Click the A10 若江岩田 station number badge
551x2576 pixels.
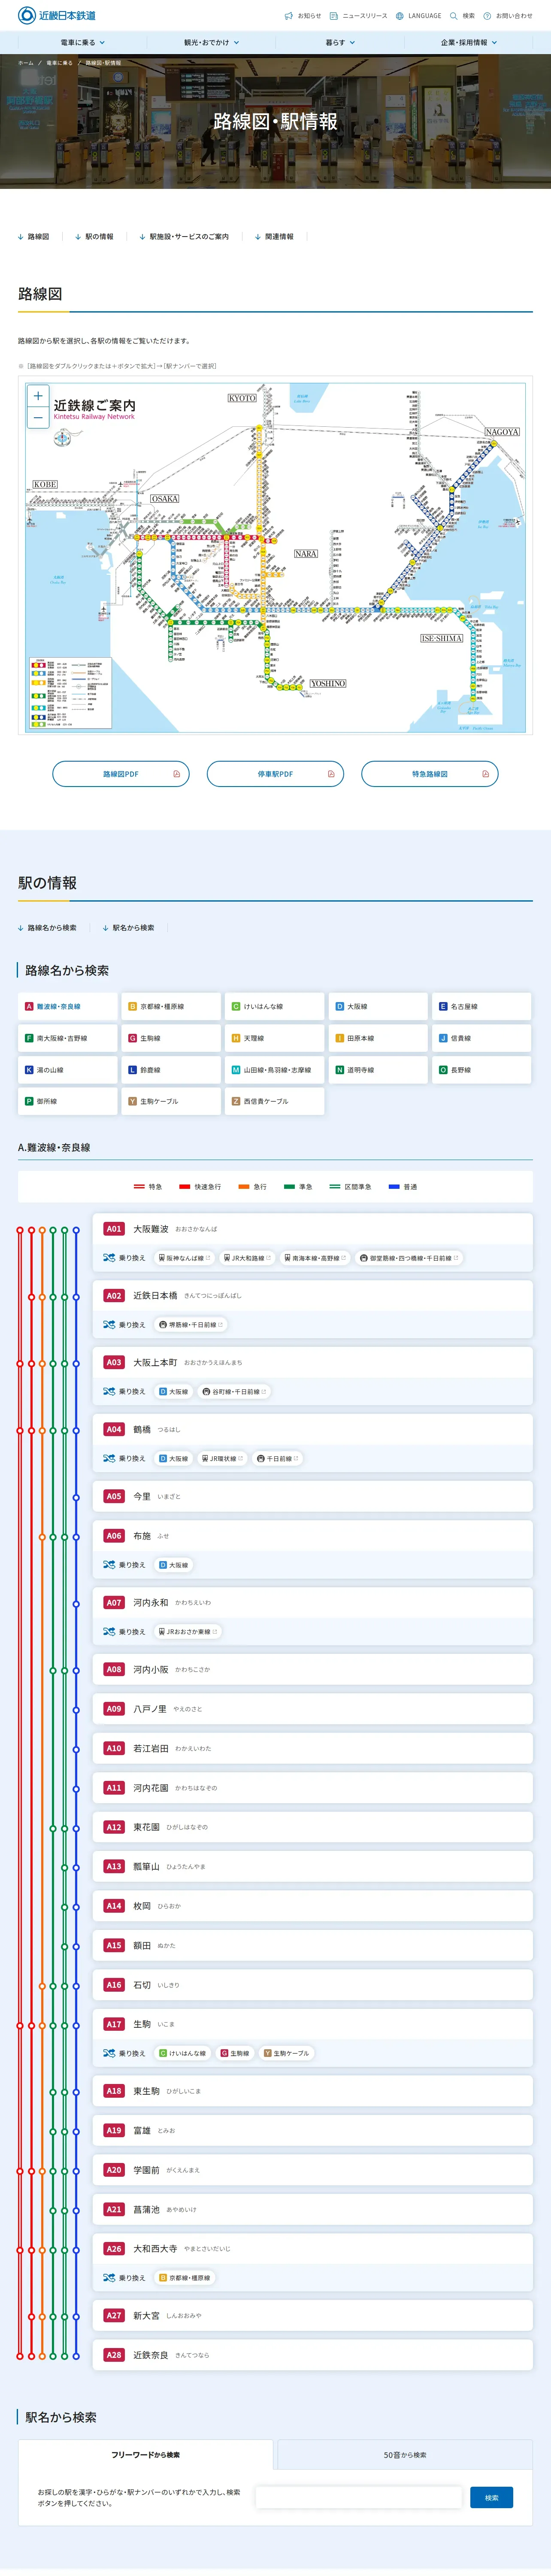coord(114,1748)
